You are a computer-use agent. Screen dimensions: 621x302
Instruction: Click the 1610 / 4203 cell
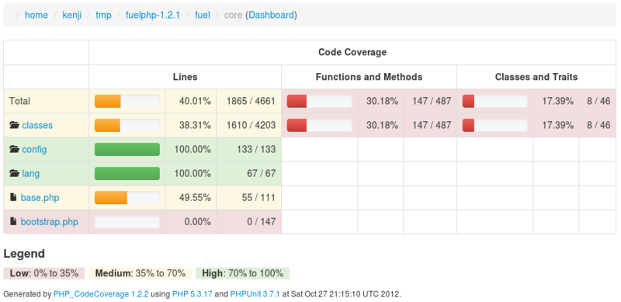[x=248, y=125]
